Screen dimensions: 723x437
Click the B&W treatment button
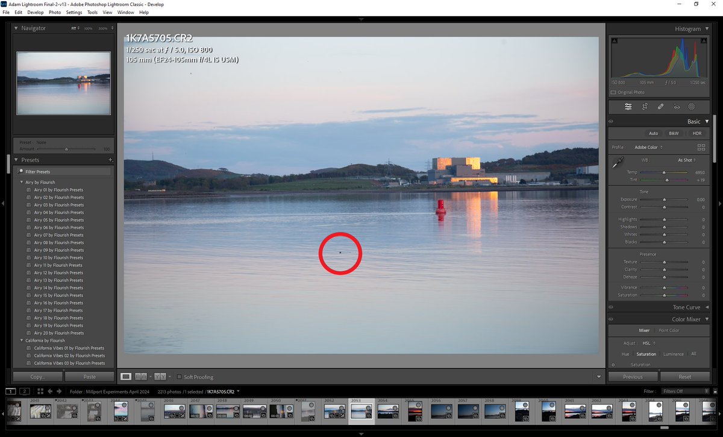click(x=674, y=133)
